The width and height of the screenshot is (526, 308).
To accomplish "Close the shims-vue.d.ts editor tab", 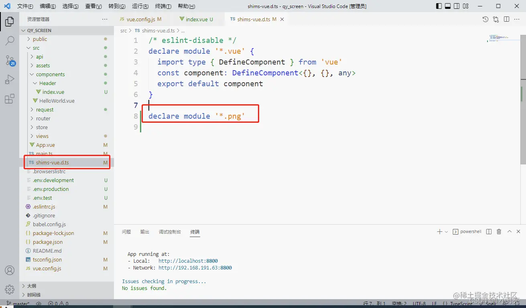I will 282,19.
